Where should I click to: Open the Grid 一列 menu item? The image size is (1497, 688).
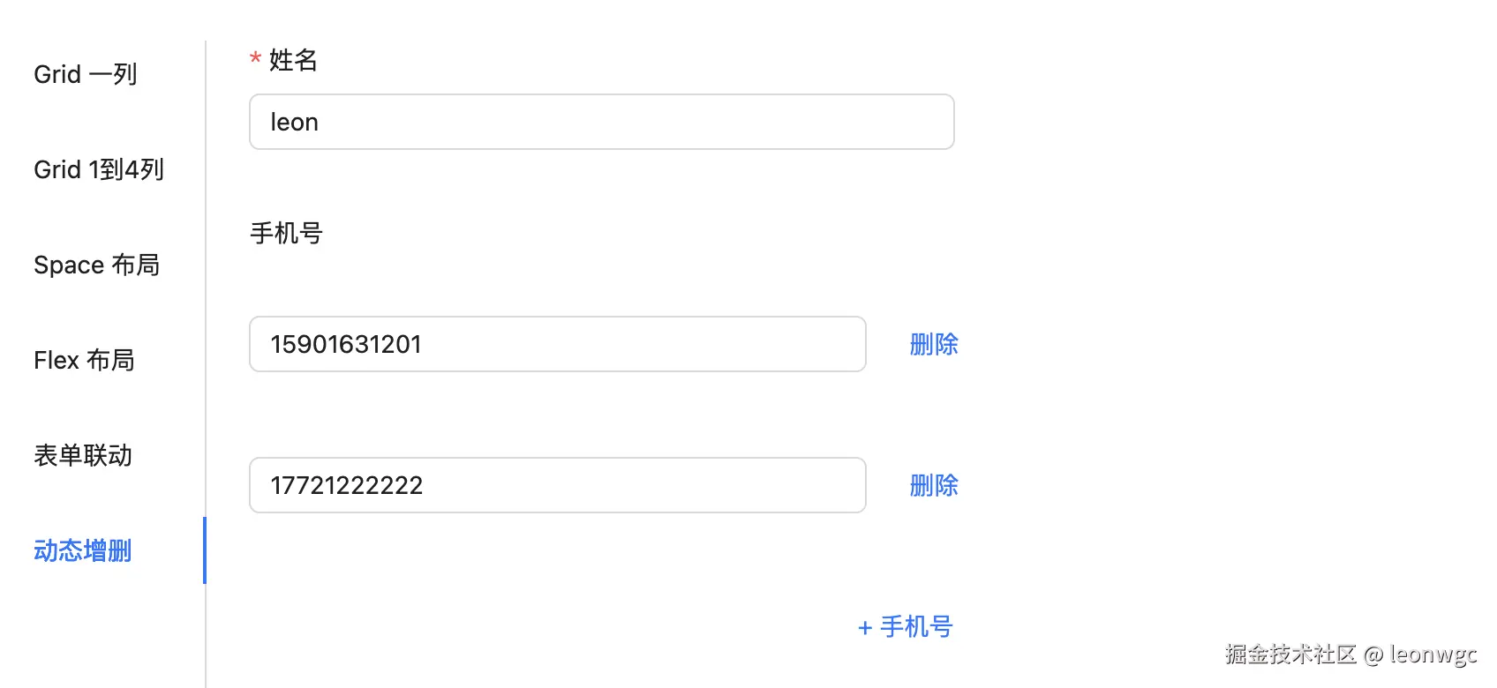pos(86,74)
